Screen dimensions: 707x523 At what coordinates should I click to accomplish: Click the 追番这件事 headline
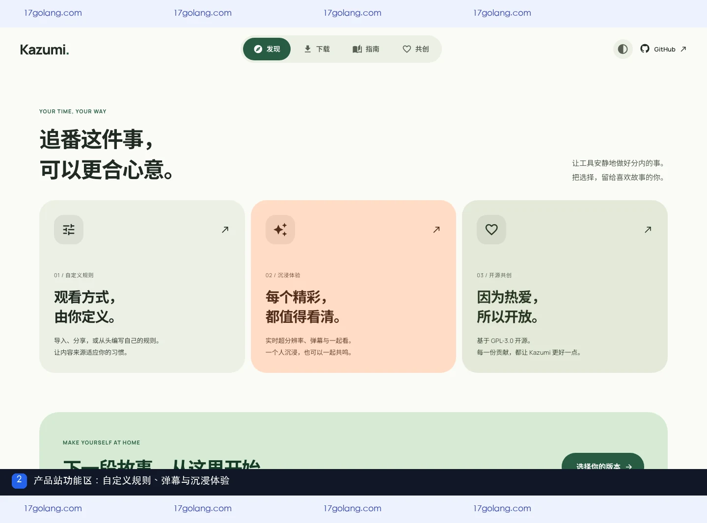pyautogui.click(x=97, y=140)
